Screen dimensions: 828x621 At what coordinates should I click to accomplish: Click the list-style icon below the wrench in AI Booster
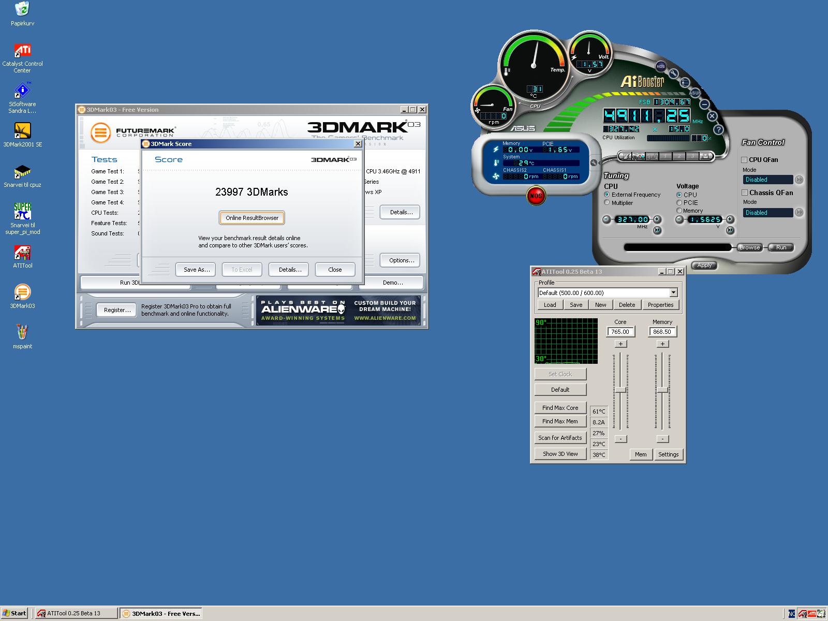point(685,83)
